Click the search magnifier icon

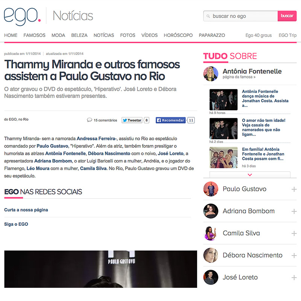208,16
